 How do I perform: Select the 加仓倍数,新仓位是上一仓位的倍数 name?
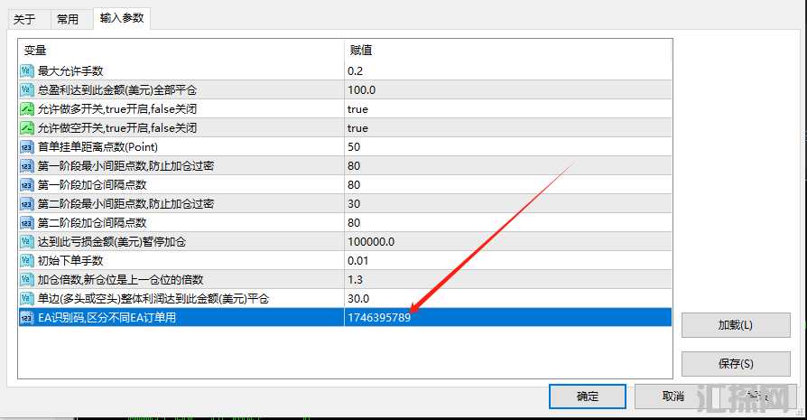tap(120, 280)
